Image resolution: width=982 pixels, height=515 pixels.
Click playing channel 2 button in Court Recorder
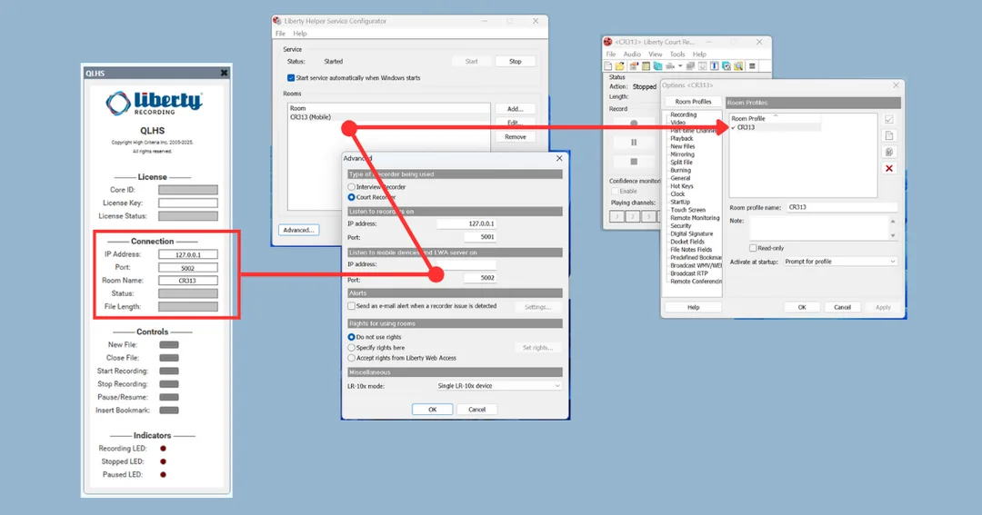[633, 216]
